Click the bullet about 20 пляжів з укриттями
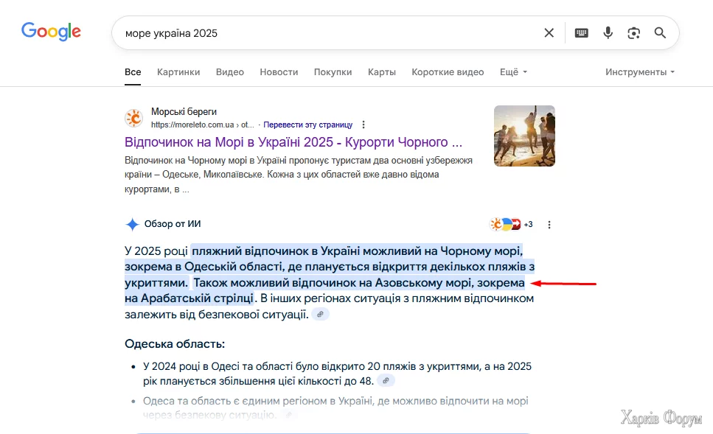The height and width of the screenshot is (434, 713). 337,374
